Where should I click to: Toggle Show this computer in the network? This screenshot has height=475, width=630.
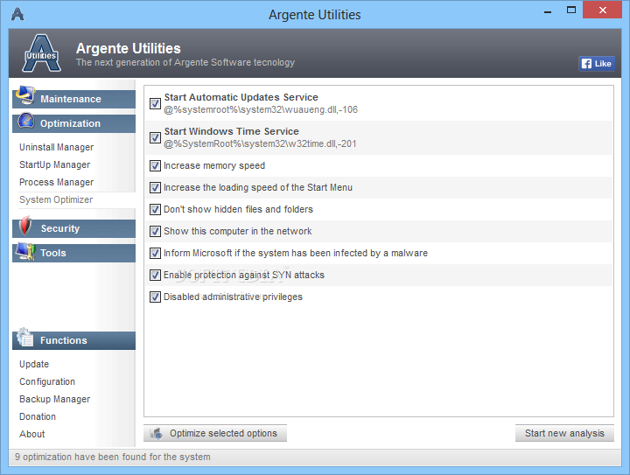pyautogui.click(x=155, y=231)
